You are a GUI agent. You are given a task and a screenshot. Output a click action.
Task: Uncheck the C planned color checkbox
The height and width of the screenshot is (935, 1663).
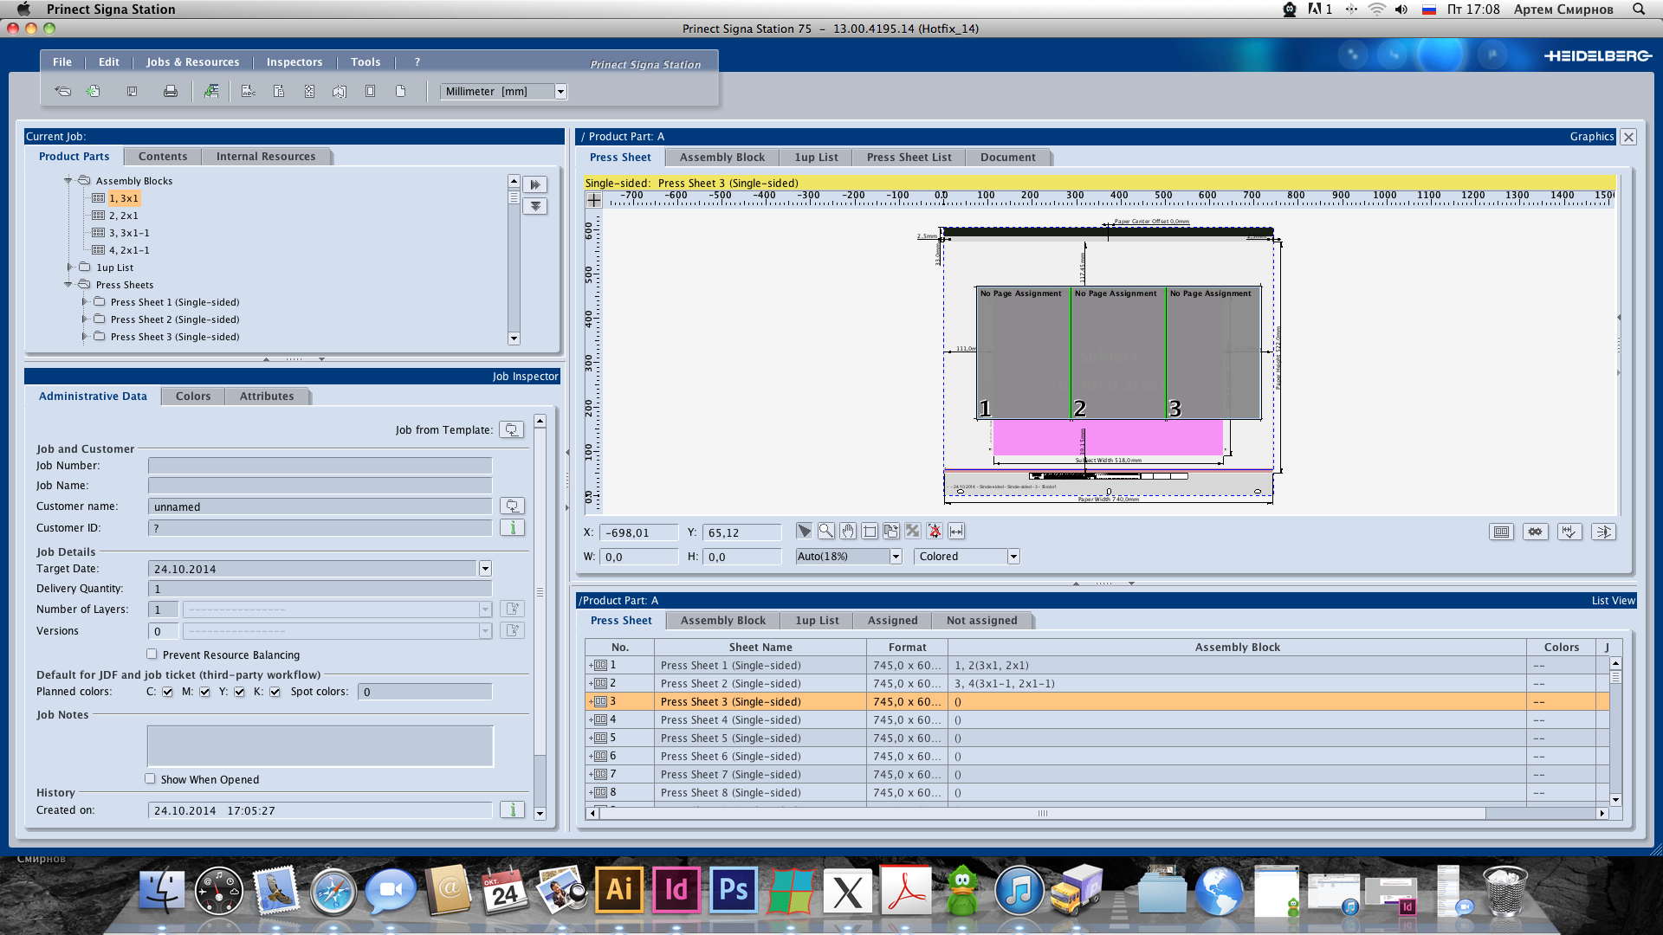(x=167, y=692)
